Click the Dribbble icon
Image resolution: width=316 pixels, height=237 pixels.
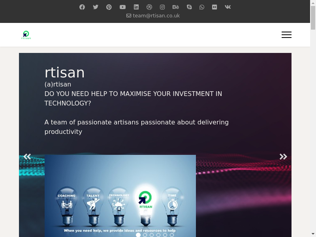pos(149,7)
